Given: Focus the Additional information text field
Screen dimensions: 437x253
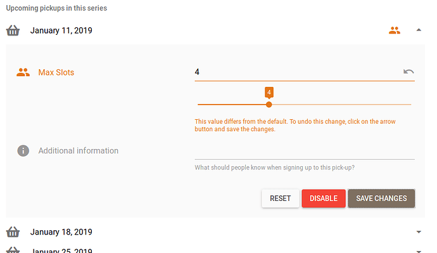Looking at the screenshot, I should 305,153.
